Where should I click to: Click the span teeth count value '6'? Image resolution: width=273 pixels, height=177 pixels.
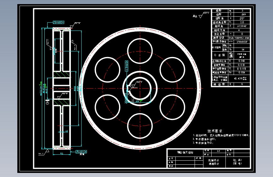point(242,84)
